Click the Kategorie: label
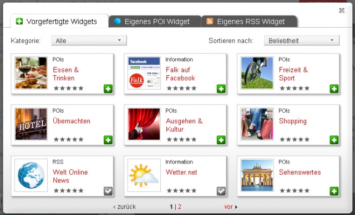 26,40
